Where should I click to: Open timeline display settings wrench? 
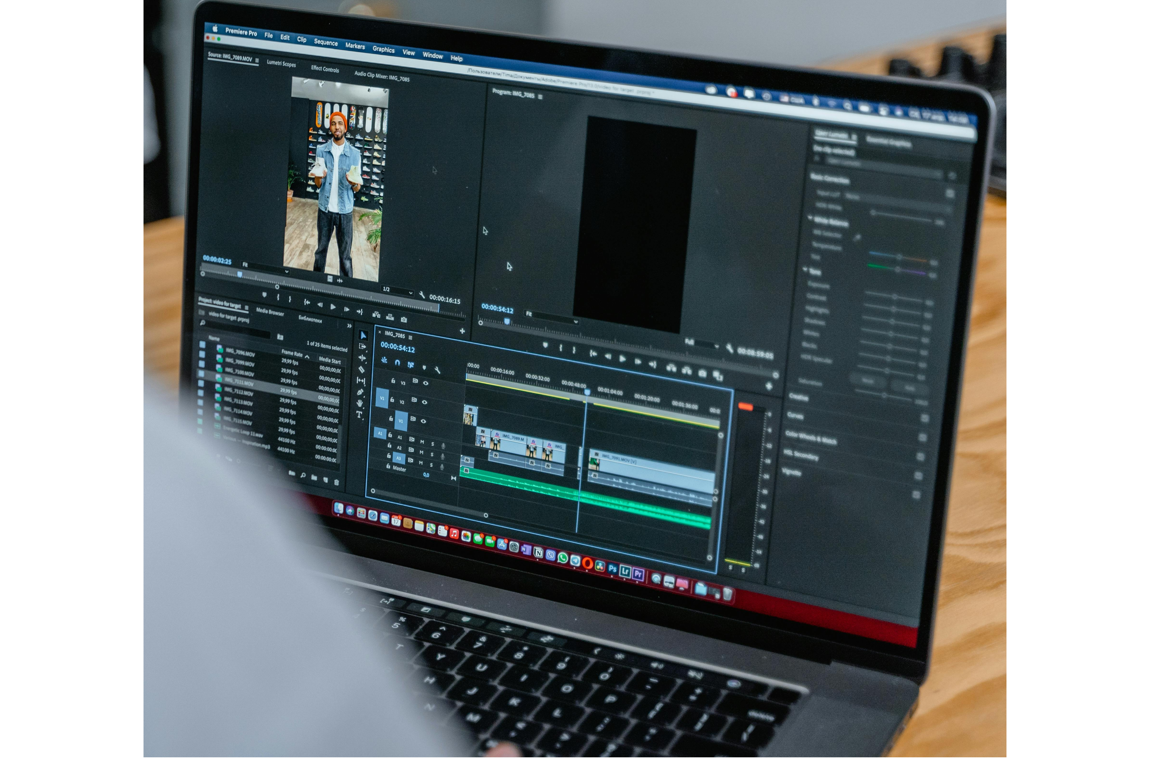click(x=437, y=370)
